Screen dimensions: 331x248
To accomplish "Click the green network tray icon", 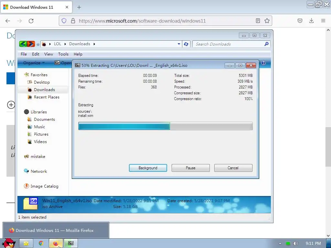I will (x=288, y=243).
